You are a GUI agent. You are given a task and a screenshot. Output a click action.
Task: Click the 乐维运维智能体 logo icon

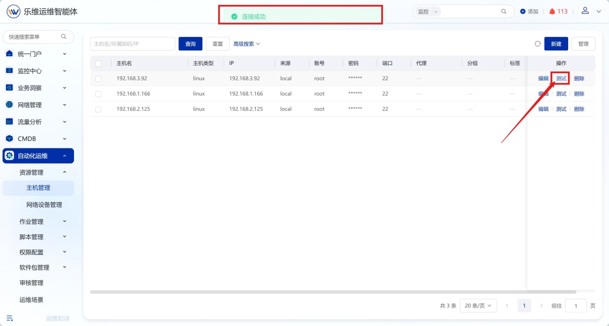13,12
